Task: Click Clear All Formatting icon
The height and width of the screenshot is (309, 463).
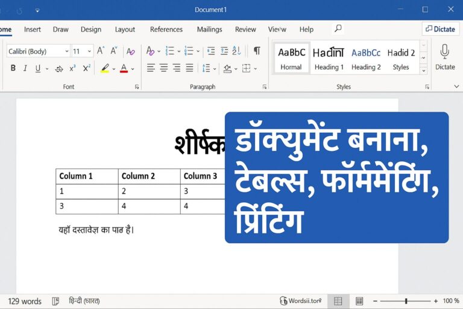Action: [x=130, y=51]
